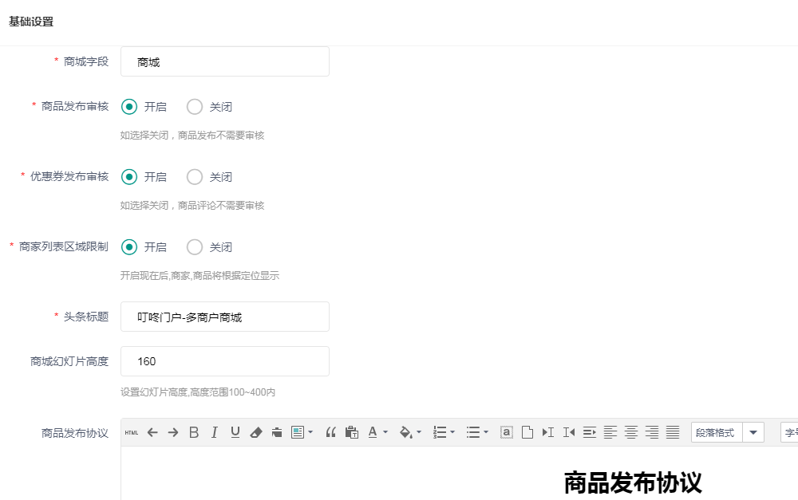Apply background color with paint bucket
Image resolution: width=798 pixels, height=500 pixels.
point(405,432)
